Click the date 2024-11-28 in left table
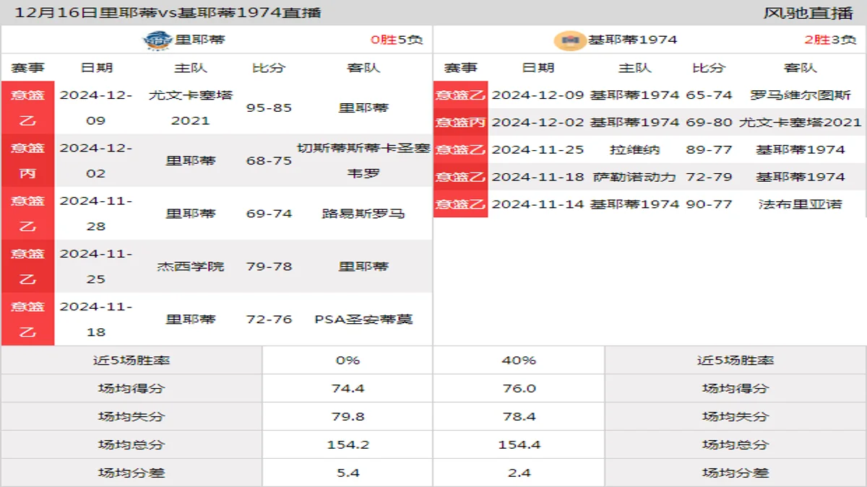 [96, 214]
